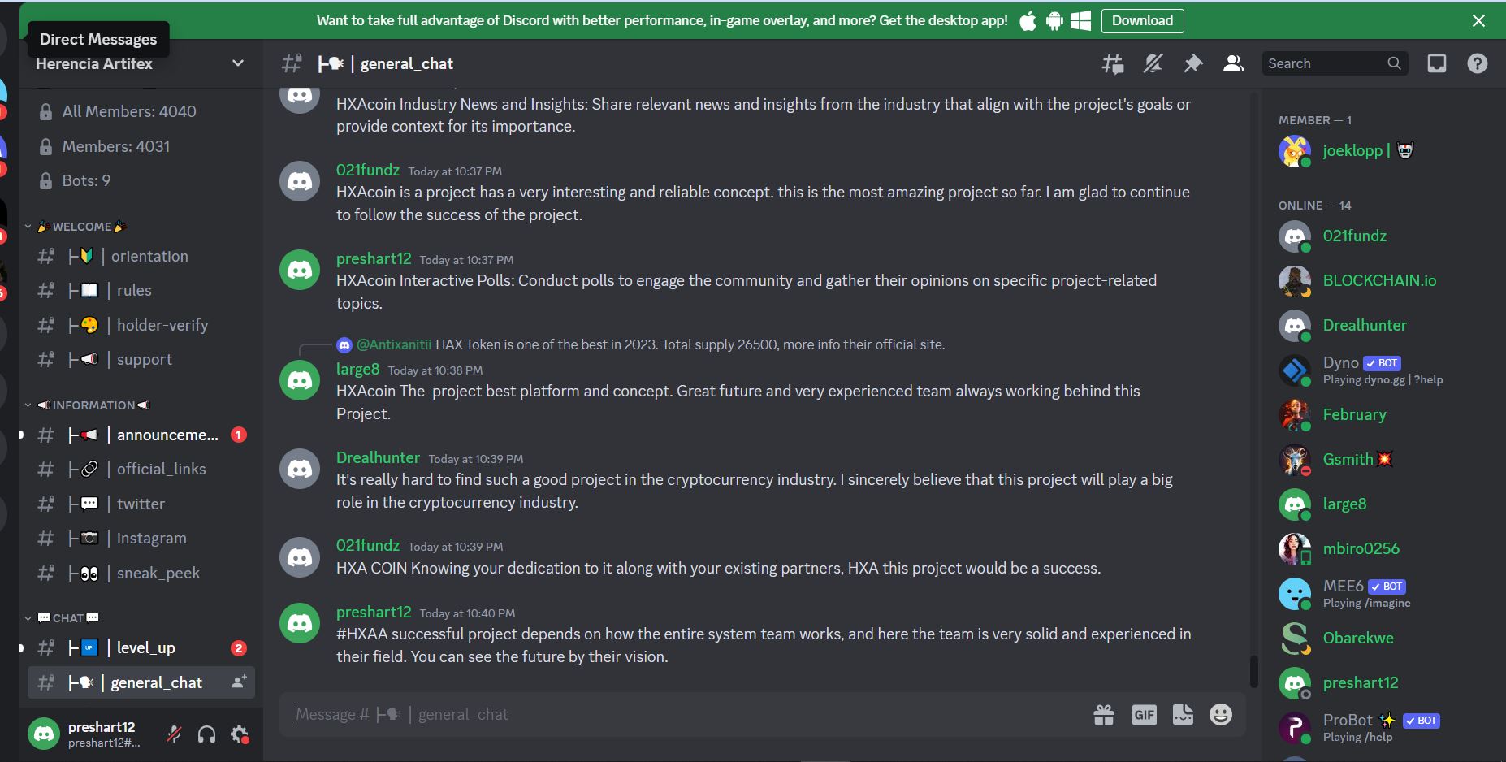
Task: Toggle headphones deafen in user panel
Action: click(x=207, y=734)
